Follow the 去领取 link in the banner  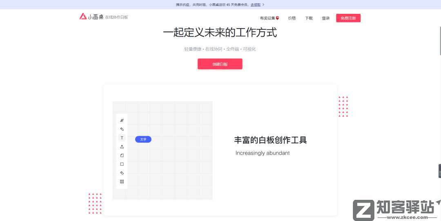pos(255,5)
